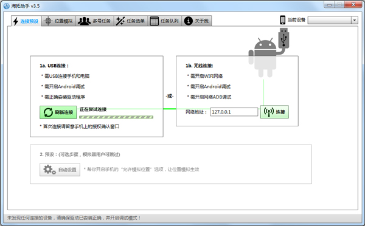The height and width of the screenshot is (226, 365).
Task: Close the 海拓助手 window
Action: point(353,4)
